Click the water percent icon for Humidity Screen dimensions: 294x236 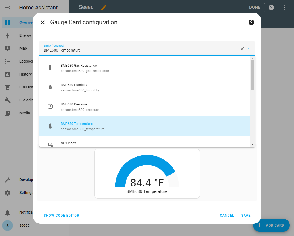click(50, 87)
